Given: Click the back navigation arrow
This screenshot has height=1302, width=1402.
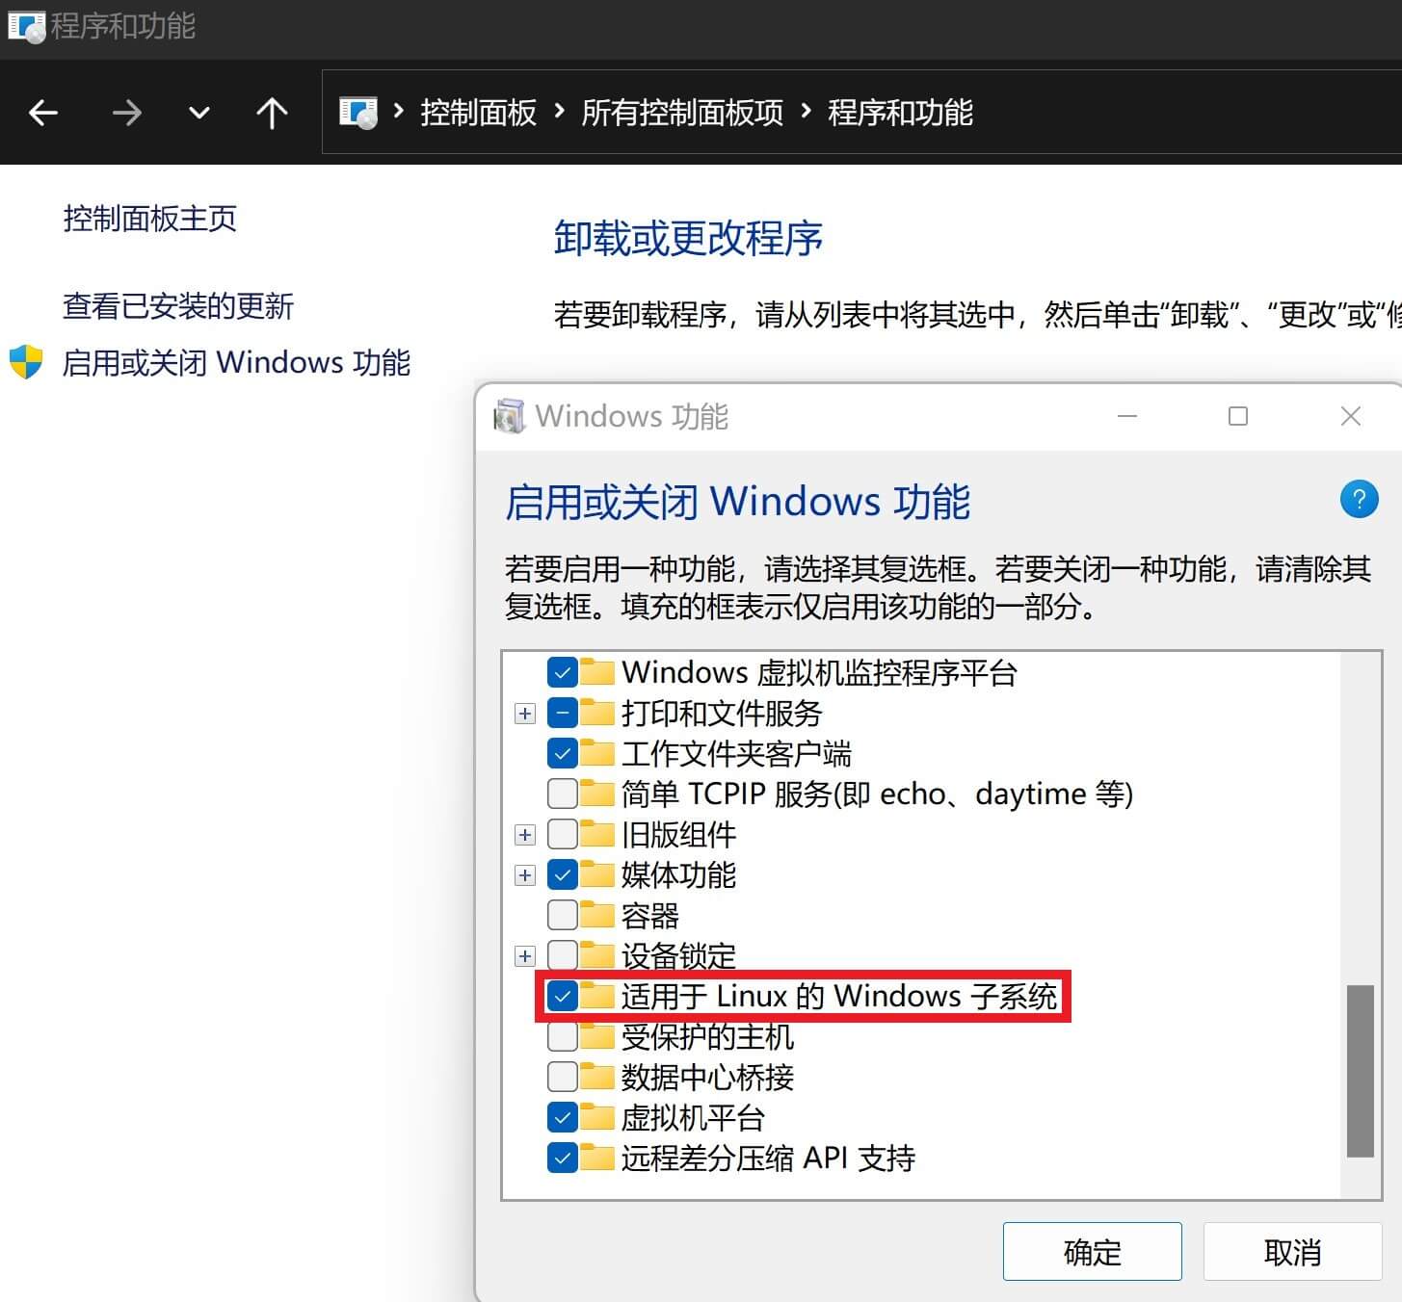Looking at the screenshot, I should pos(42,113).
